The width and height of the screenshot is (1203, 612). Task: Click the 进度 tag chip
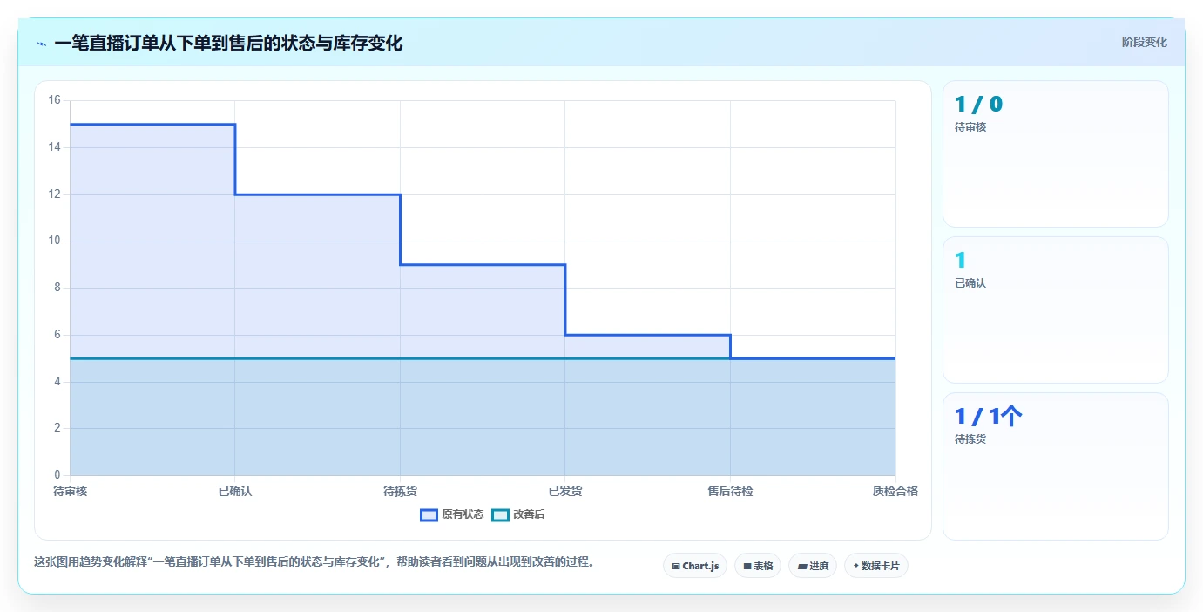click(x=813, y=566)
